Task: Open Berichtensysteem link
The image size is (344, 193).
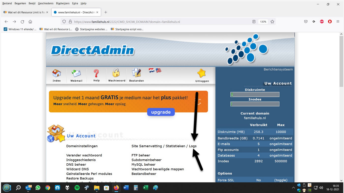Action: pos(278,69)
